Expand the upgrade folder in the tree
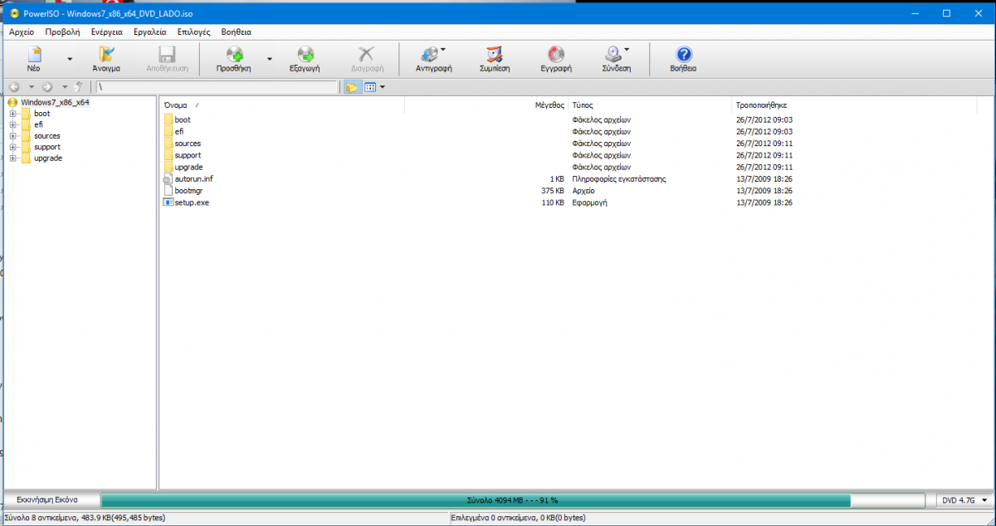This screenshot has height=526, width=996. (13, 158)
